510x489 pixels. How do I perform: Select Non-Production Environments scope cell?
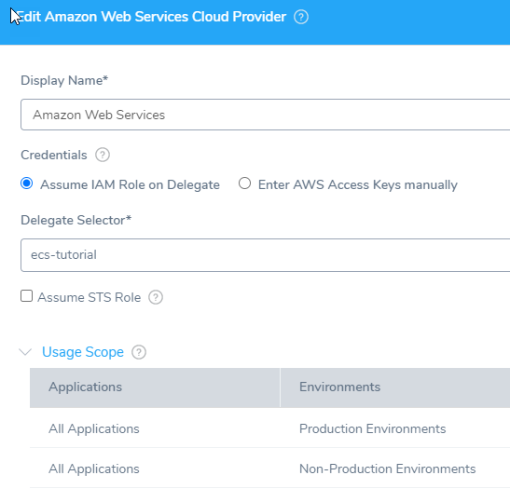[x=387, y=469]
